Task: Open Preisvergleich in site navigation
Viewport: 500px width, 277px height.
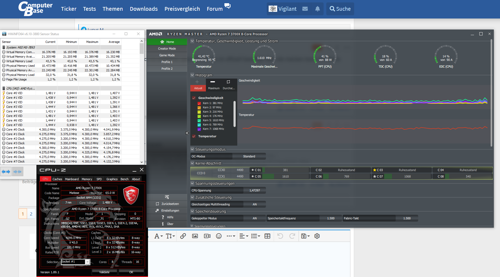Action: [182, 9]
